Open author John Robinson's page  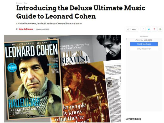tap(26, 29)
